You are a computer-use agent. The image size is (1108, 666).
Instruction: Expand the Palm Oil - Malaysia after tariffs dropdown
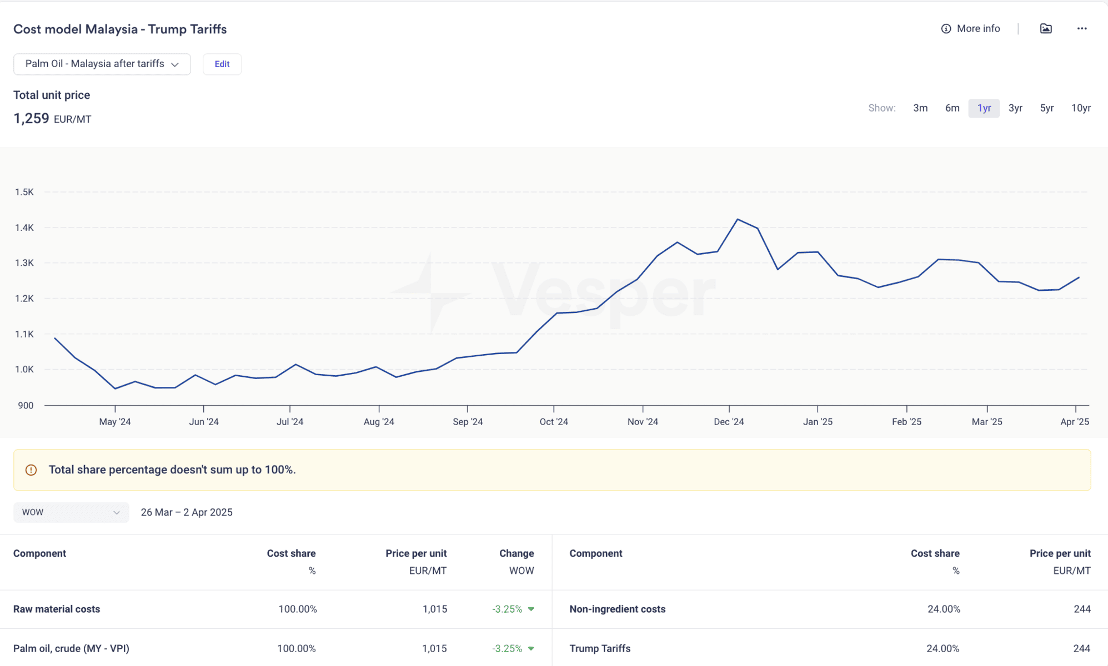click(x=94, y=64)
